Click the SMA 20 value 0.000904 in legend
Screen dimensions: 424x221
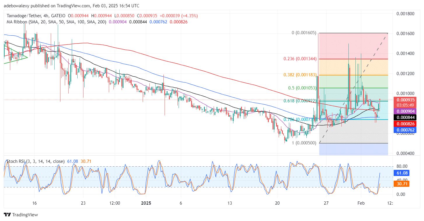point(118,21)
